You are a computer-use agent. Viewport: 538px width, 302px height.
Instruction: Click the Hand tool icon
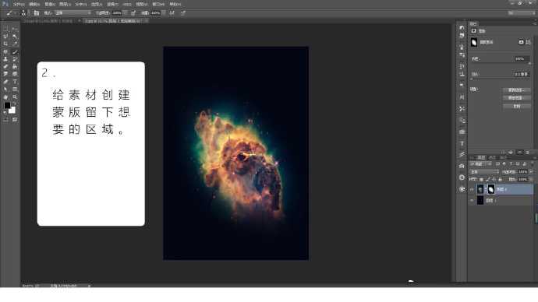tap(5, 97)
